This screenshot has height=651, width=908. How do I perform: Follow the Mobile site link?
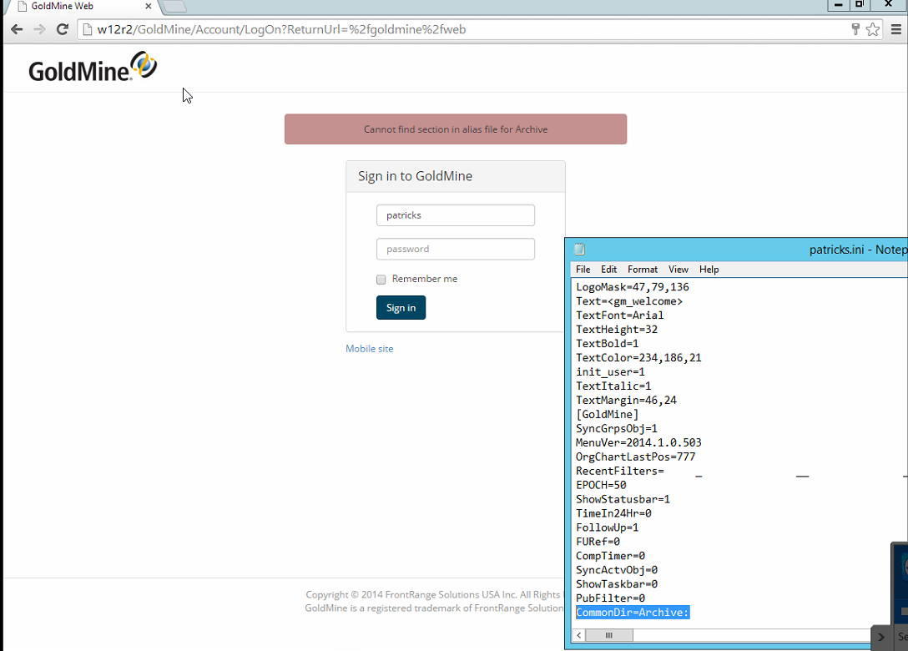[369, 349]
